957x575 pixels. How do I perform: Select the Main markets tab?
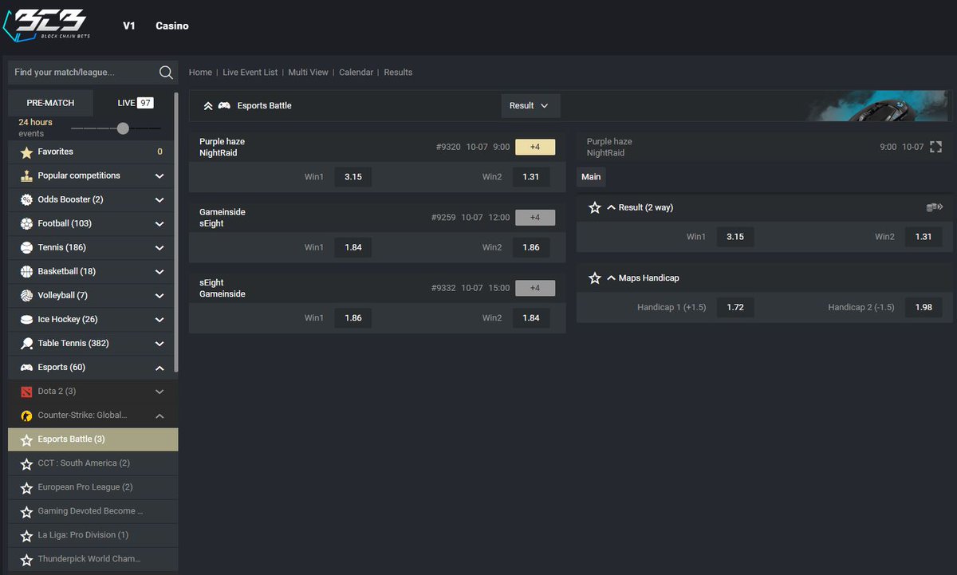[x=591, y=176]
